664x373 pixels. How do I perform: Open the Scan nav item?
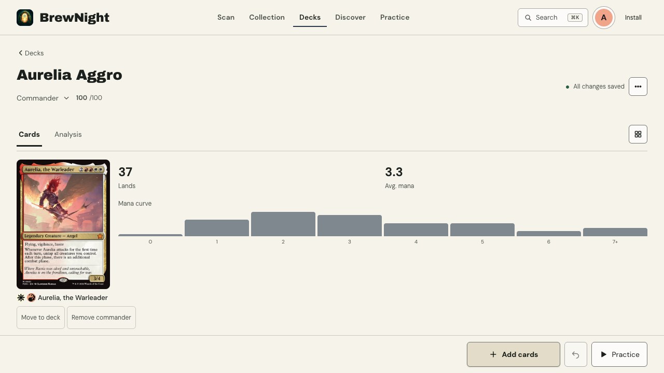[226, 17]
